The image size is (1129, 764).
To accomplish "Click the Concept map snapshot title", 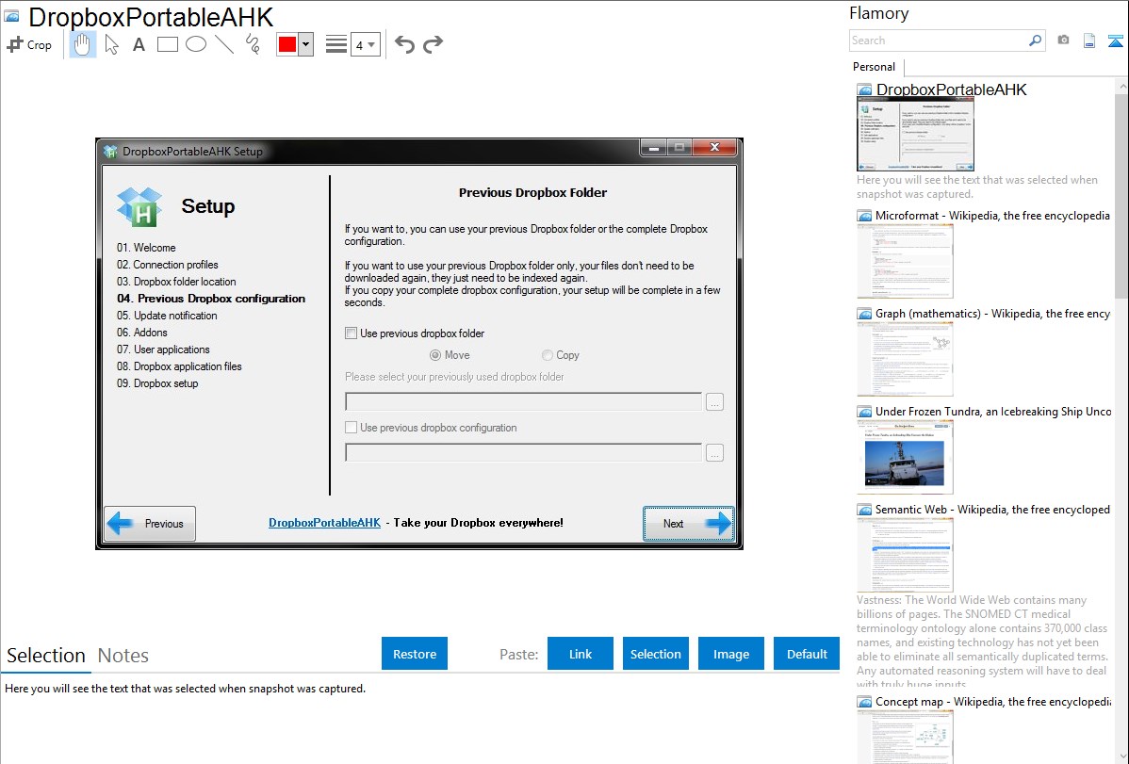I will [x=993, y=701].
